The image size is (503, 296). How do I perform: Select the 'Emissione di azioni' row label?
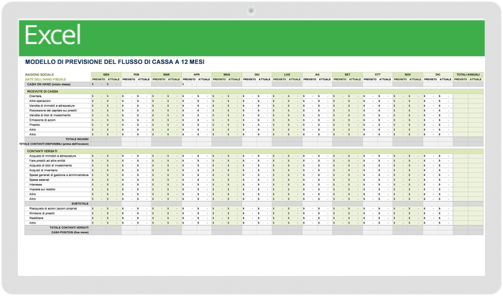pyautogui.click(x=42, y=120)
